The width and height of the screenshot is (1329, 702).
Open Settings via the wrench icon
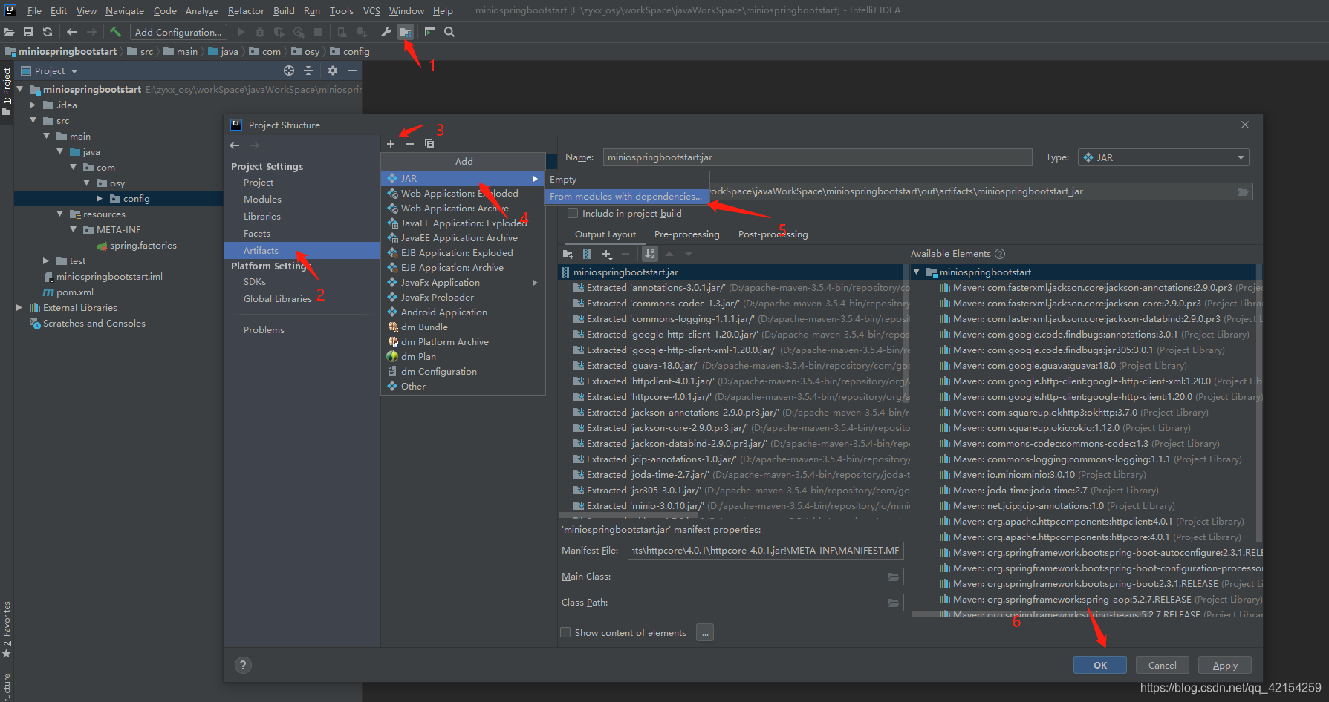coord(386,32)
